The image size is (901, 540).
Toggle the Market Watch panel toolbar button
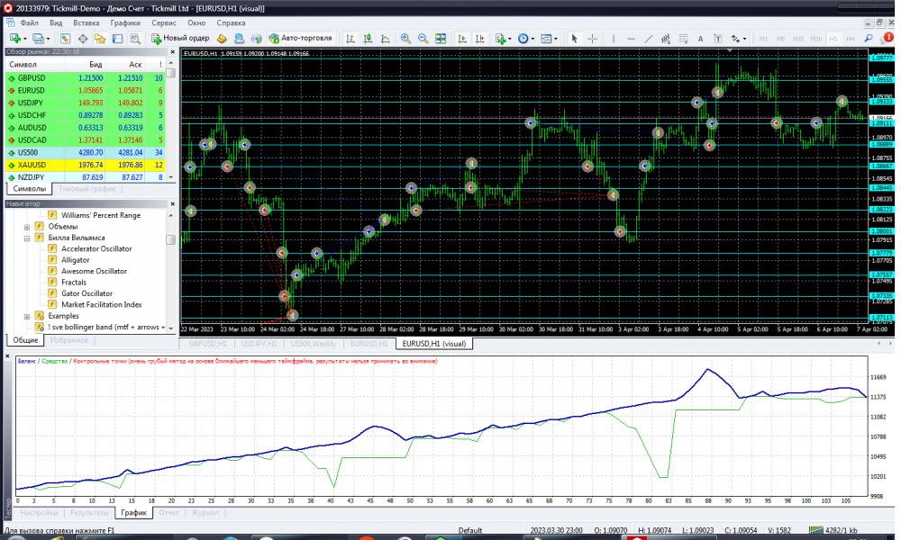tap(65, 39)
